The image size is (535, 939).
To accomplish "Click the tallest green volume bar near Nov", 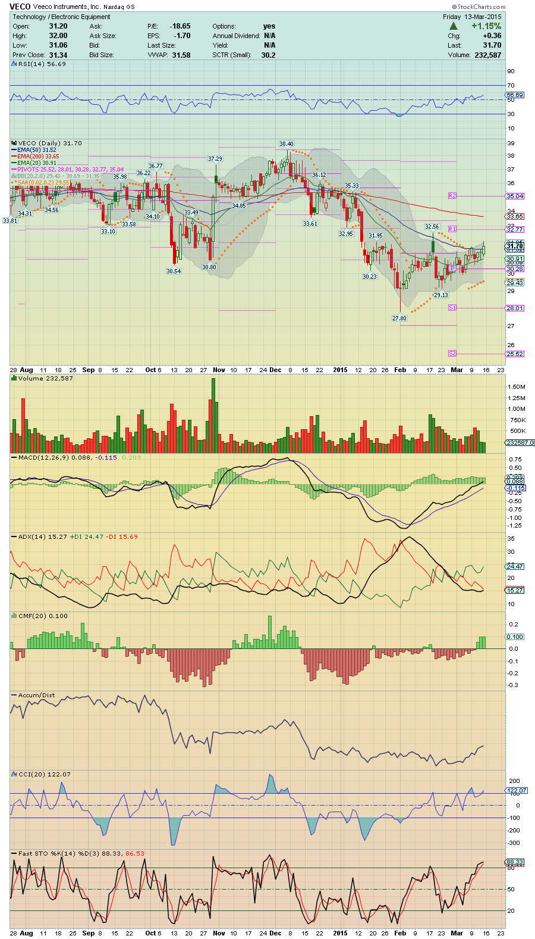I will tap(214, 416).
